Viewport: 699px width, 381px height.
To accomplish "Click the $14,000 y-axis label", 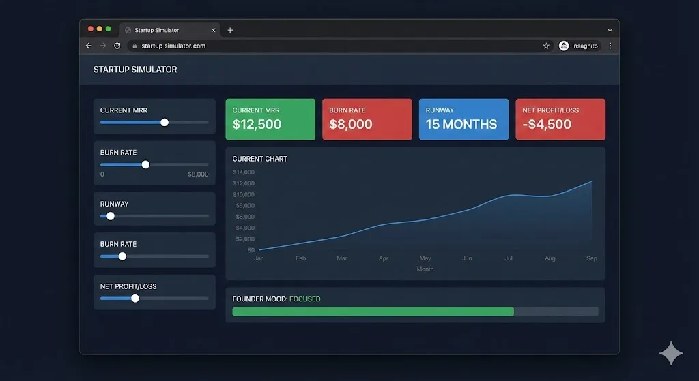I will coord(244,172).
